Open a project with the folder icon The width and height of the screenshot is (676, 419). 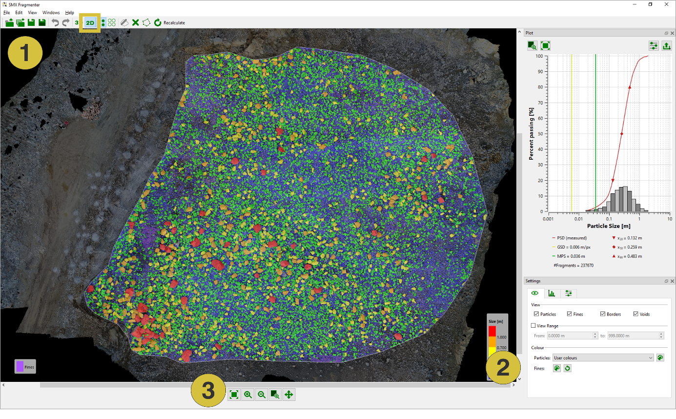click(9, 22)
